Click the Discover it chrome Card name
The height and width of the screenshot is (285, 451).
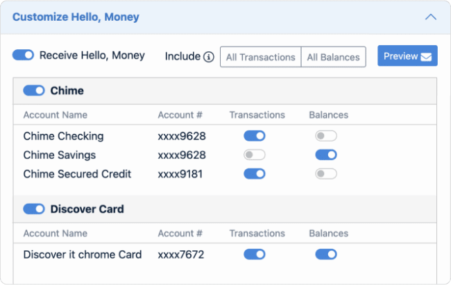[83, 254]
